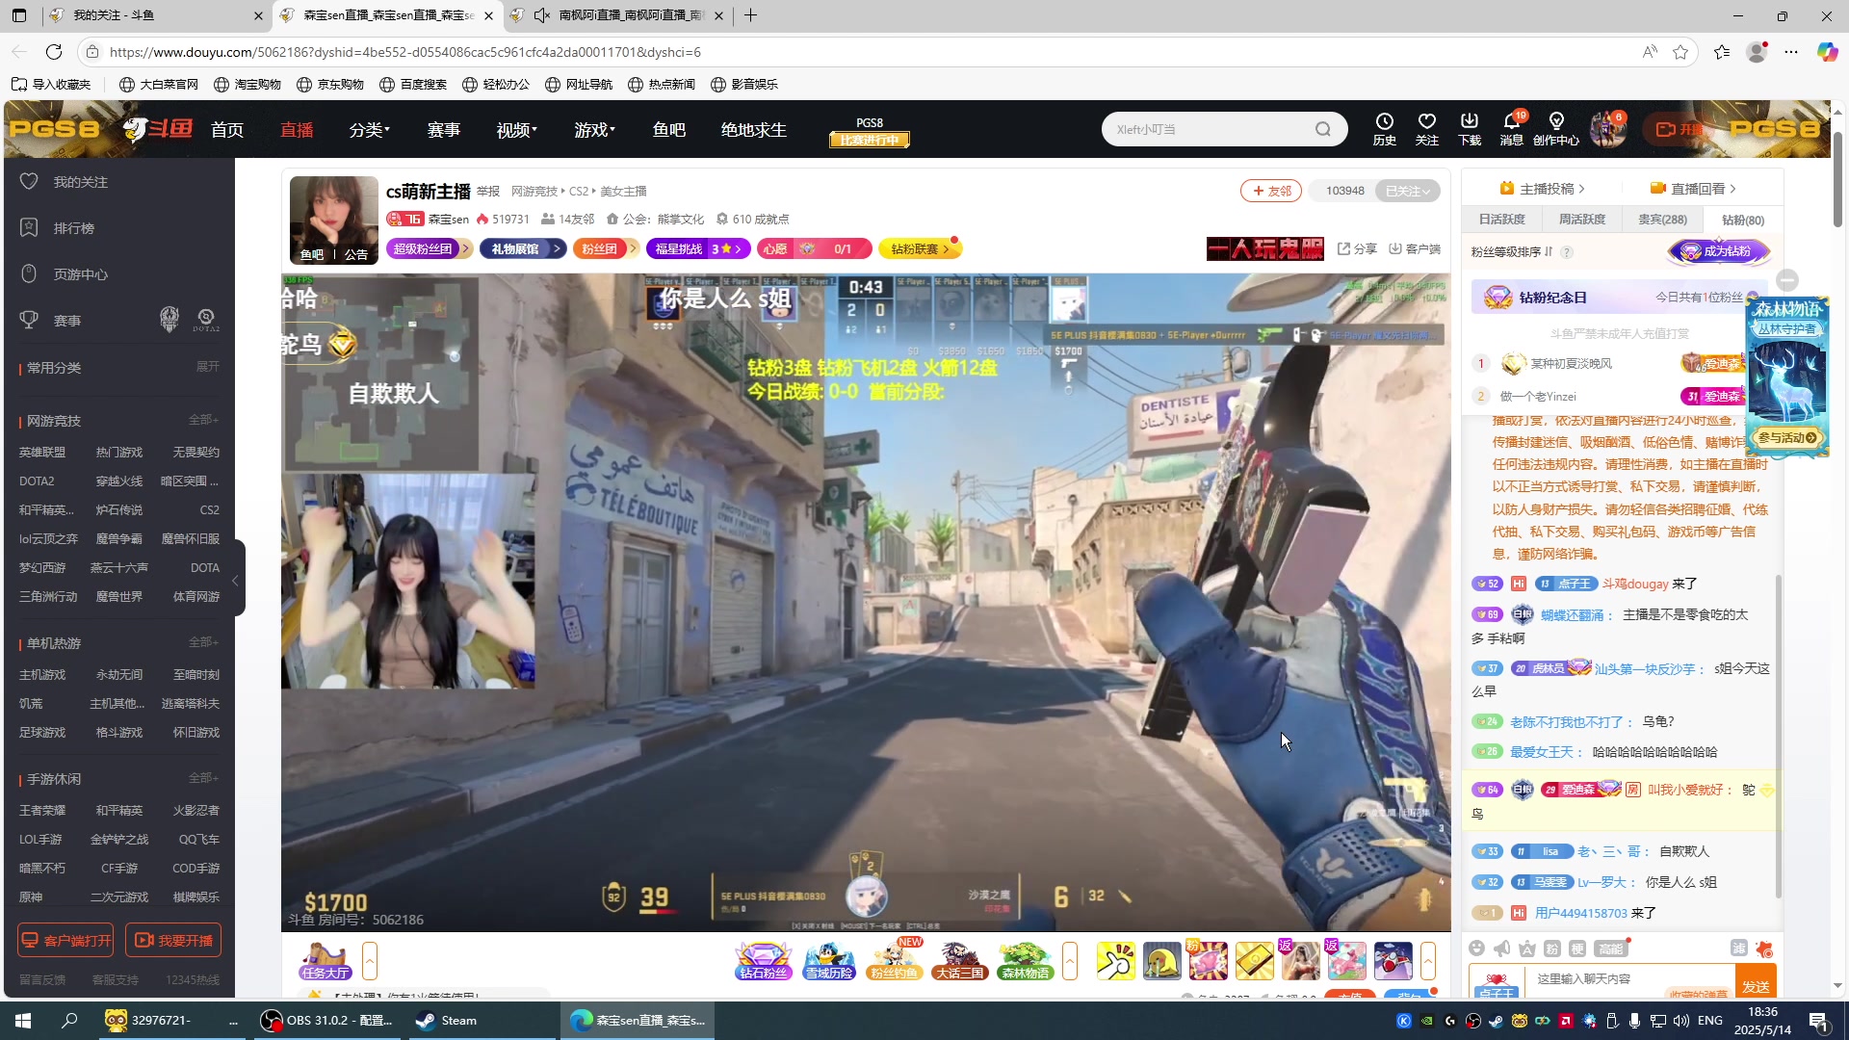Click 我要开播 button

pyautogui.click(x=173, y=940)
